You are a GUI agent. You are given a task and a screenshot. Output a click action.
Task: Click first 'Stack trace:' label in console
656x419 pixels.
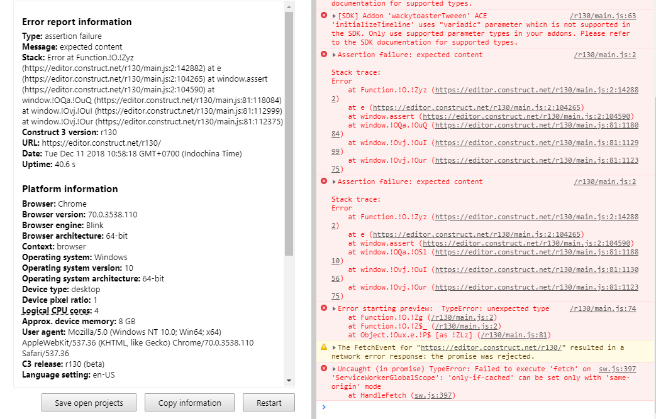356,73
